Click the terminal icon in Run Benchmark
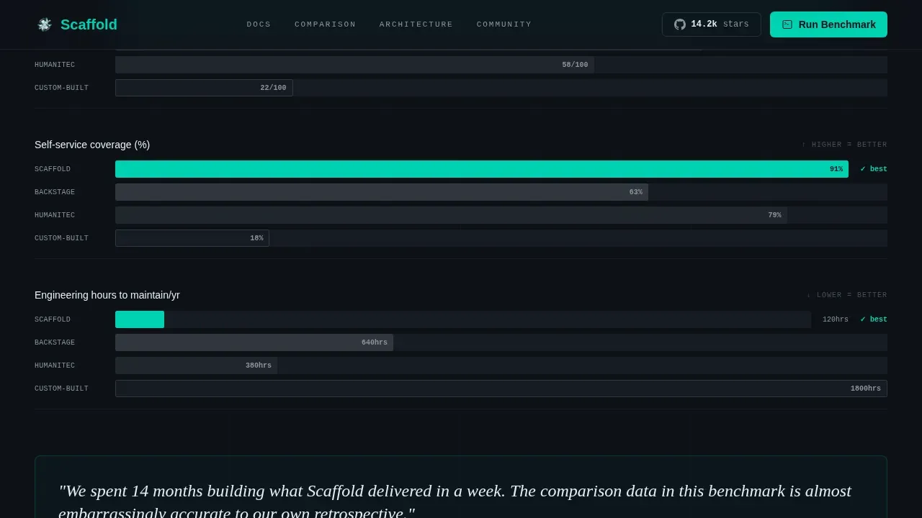The width and height of the screenshot is (922, 518). [x=787, y=24]
